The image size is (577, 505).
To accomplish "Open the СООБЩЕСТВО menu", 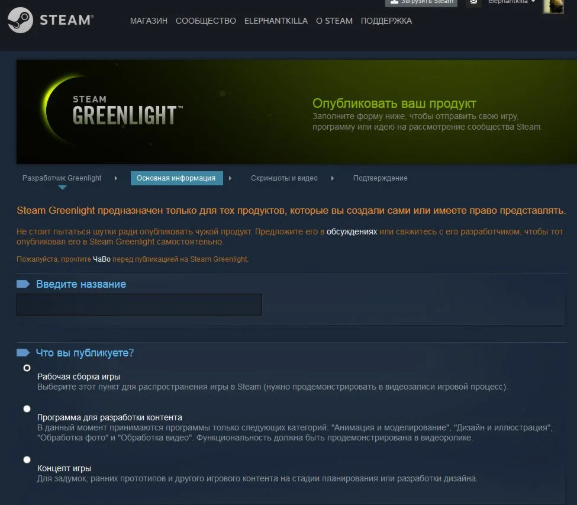I will [x=206, y=21].
